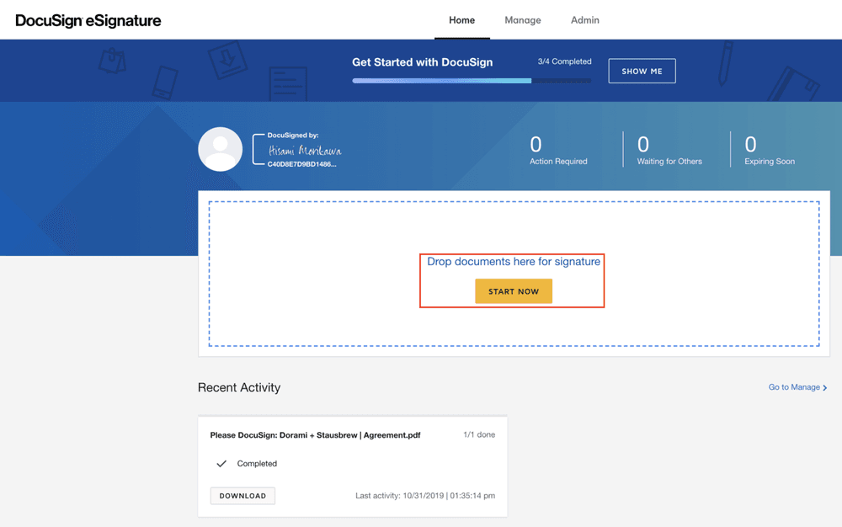Click the DocuSign eSignature logo
The width and height of the screenshot is (842, 527).
[x=88, y=20]
